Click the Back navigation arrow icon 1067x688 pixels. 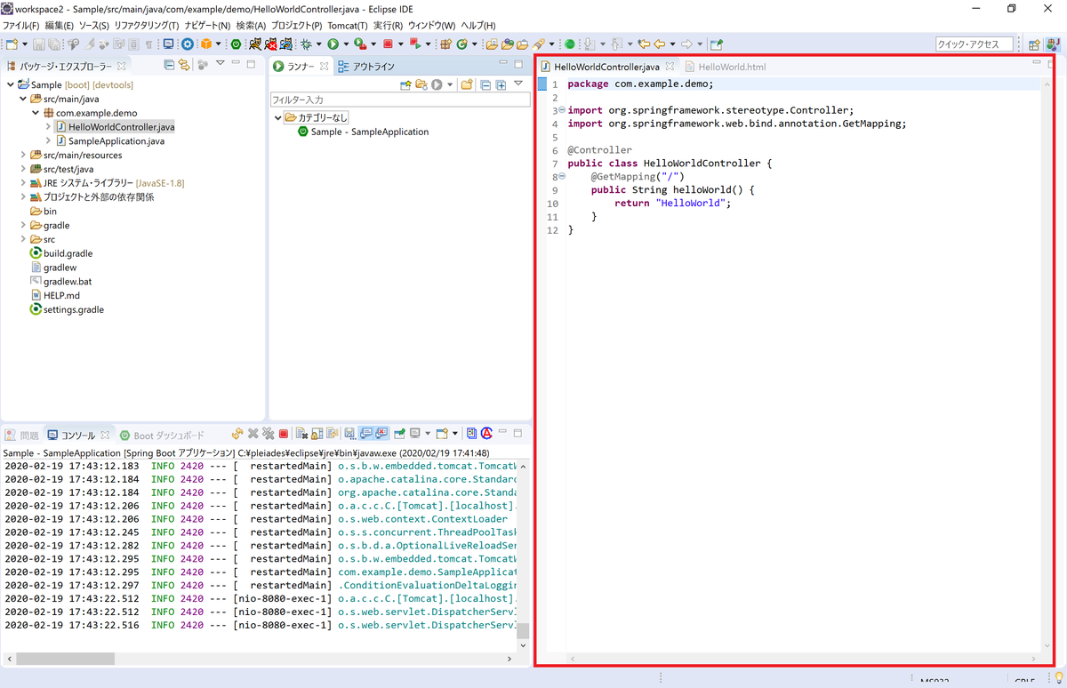(660, 44)
